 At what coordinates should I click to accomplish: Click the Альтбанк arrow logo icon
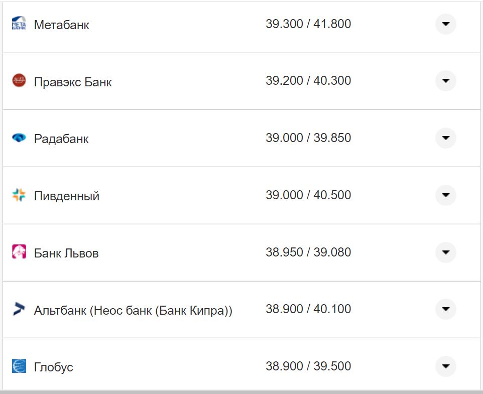tap(19, 309)
